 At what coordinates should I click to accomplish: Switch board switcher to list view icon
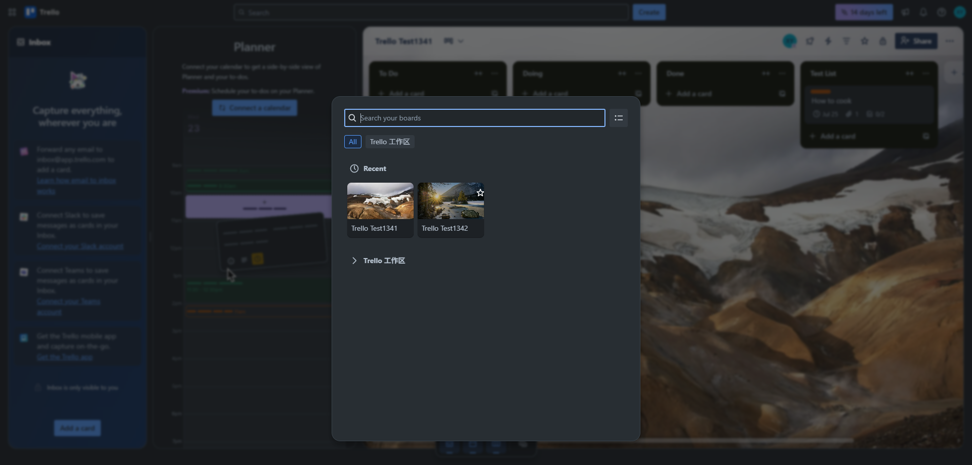pyautogui.click(x=619, y=118)
